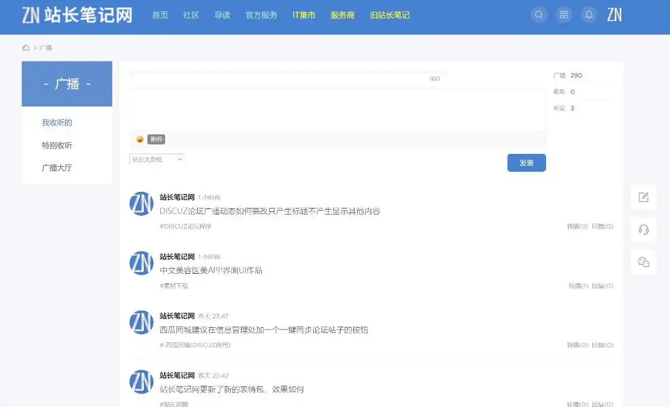670x407 pixels.
Task: Open the compose/edit icon on the right edge
Action: [x=643, y=197]
